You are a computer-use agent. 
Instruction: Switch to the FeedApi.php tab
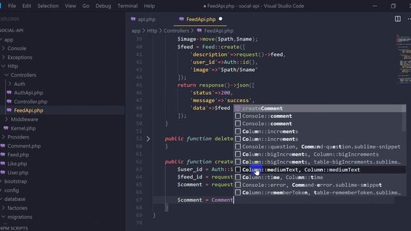point(200,19)
